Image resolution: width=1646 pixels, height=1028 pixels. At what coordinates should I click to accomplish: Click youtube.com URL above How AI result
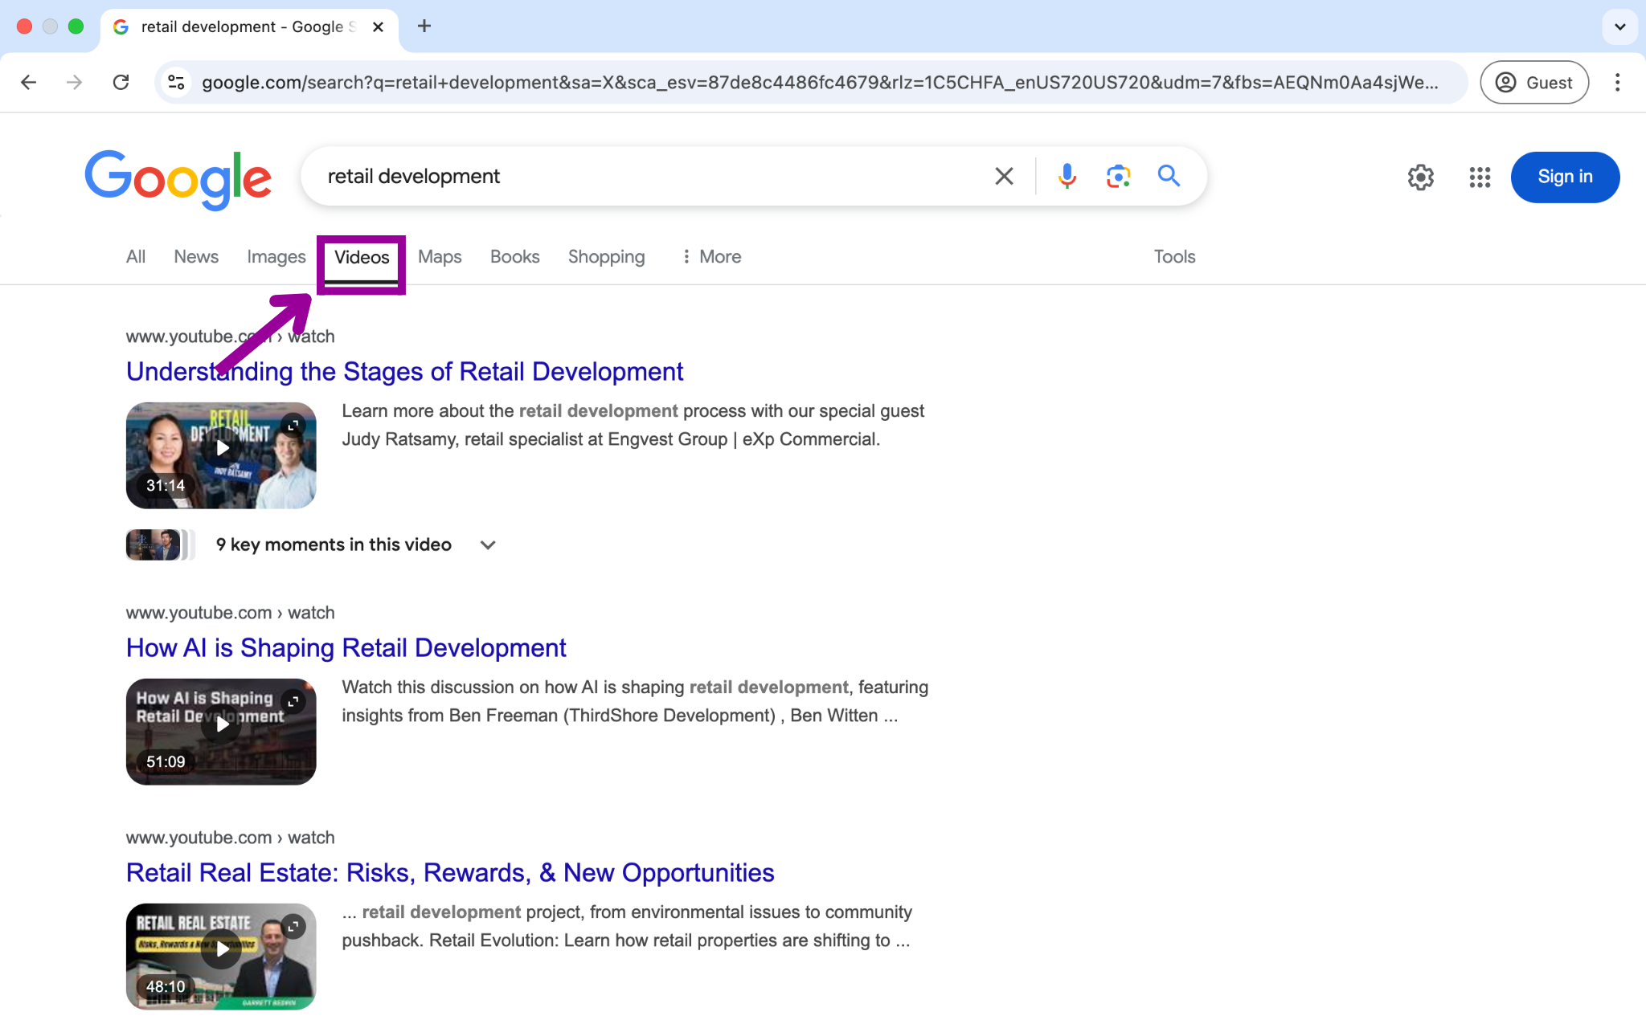230,613
